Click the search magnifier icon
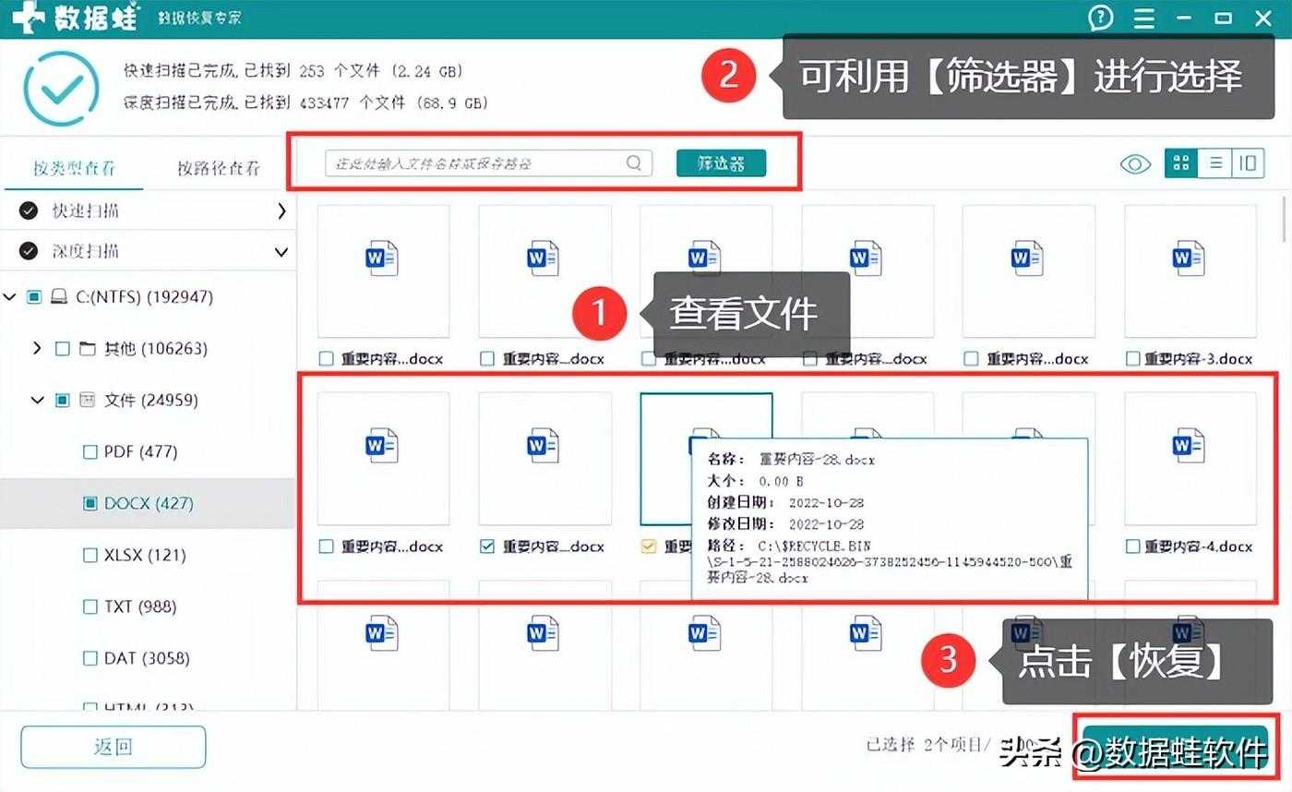Viewport: 1292px width, 792px height. pyautogui.click(x=634, y=163)
